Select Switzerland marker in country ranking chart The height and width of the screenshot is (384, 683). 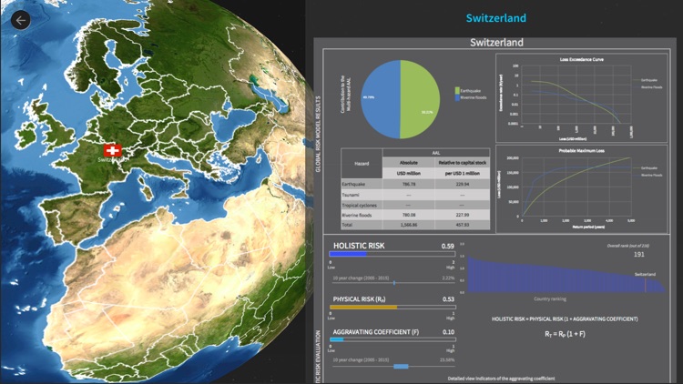646,285
